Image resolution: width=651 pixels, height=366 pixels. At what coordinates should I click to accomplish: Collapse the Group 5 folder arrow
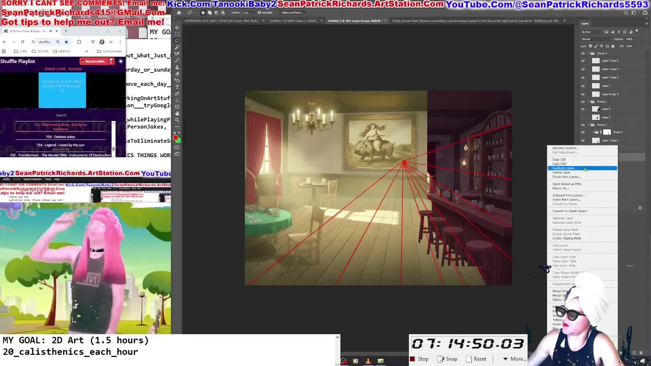pos(593,132)
